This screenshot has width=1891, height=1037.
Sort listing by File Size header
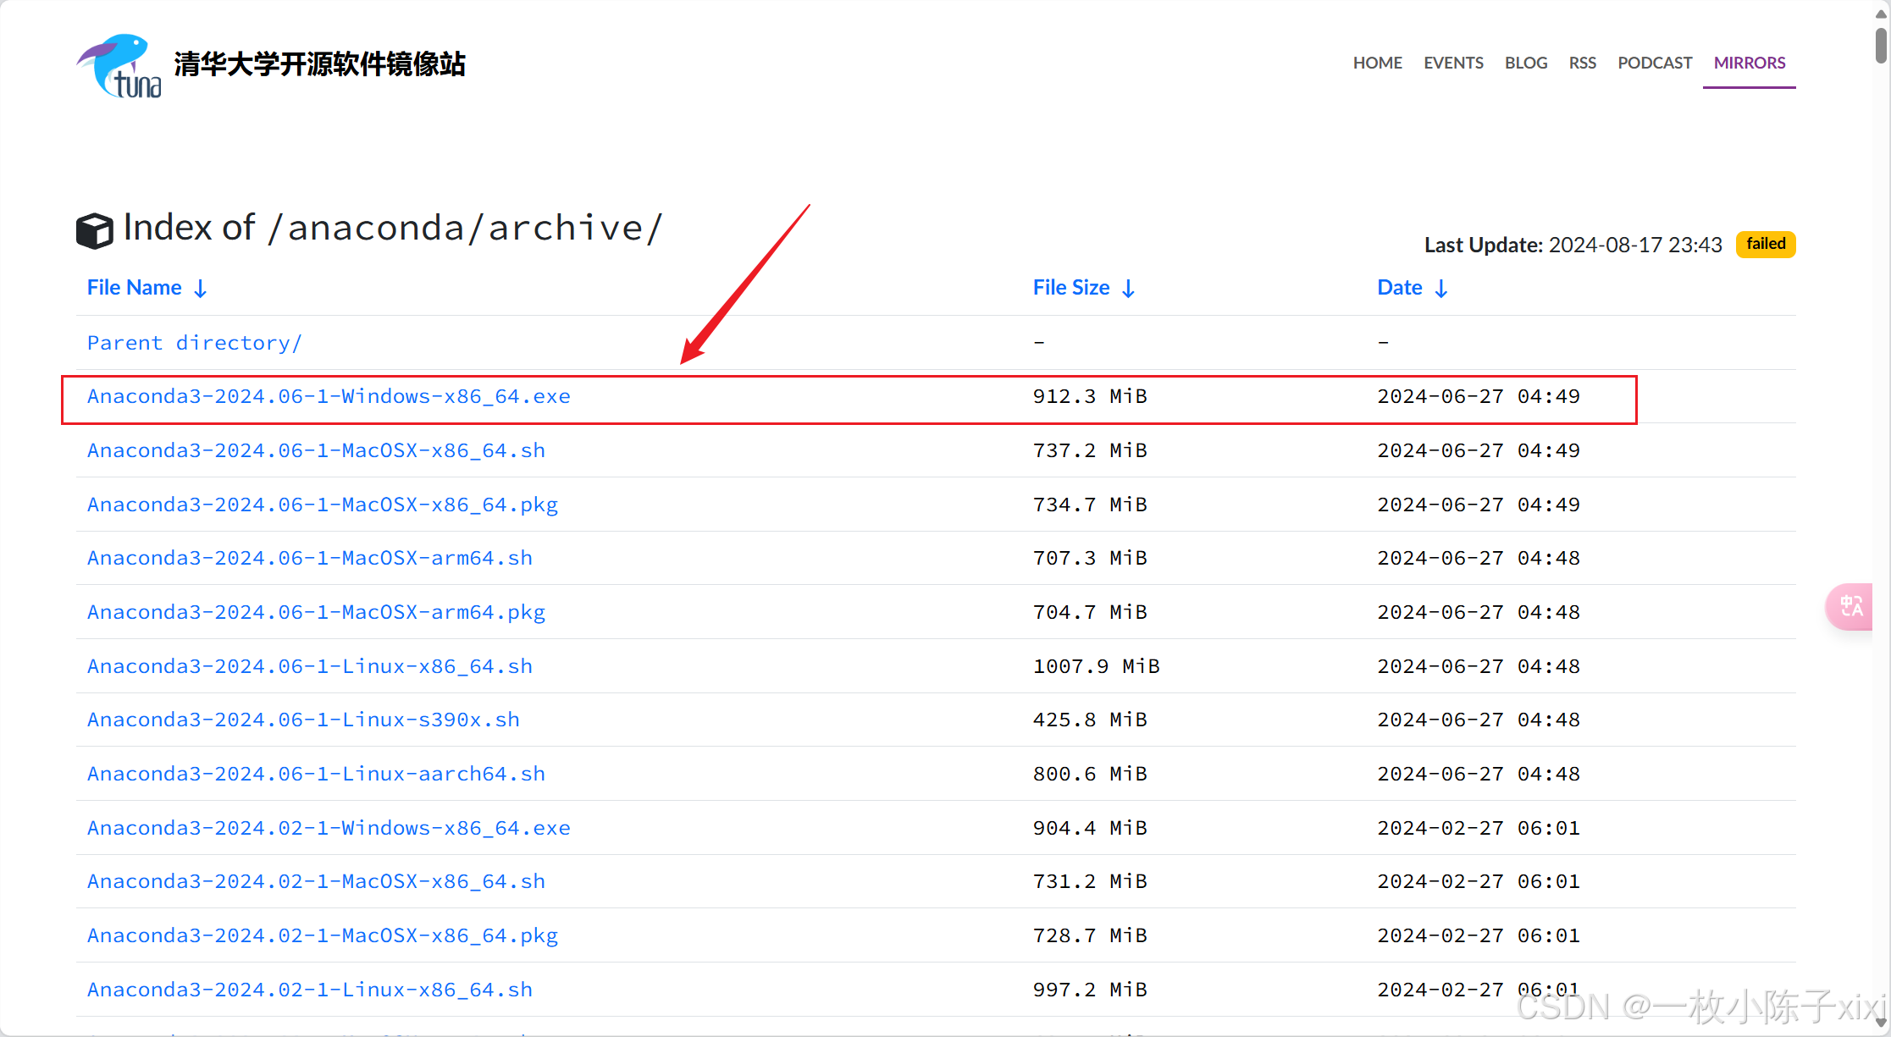(x=1070, y=288)
